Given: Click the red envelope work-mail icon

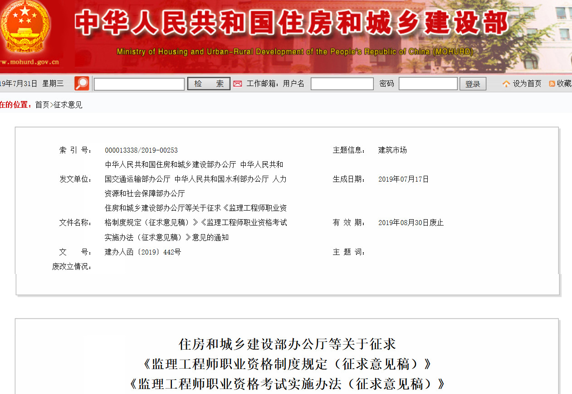Looking at the screenshot, I should [x=238, y=84].
